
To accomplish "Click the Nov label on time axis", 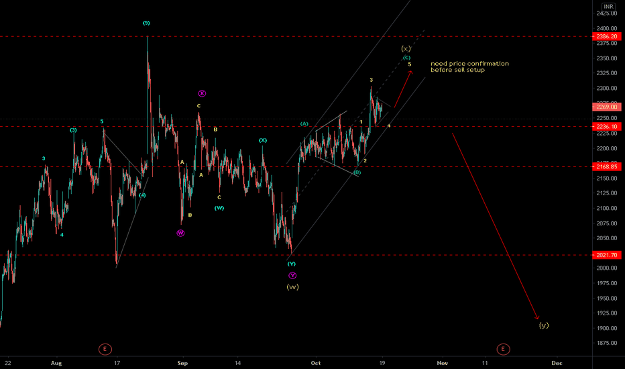I will pos(443,363).
